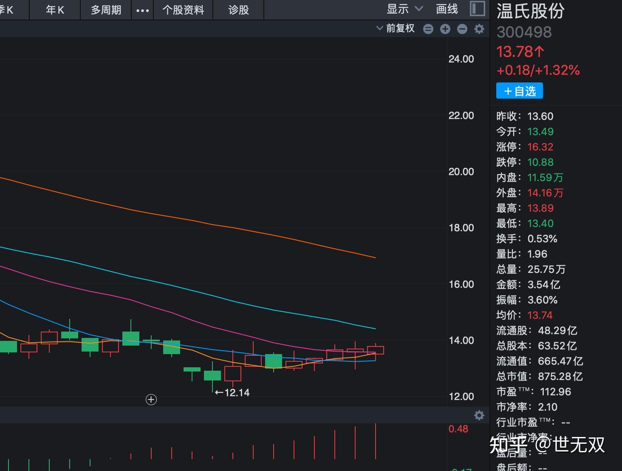Click the 流通值 value 665.47亿
This screenshot has width=622, height=471.
coord(560,361)
